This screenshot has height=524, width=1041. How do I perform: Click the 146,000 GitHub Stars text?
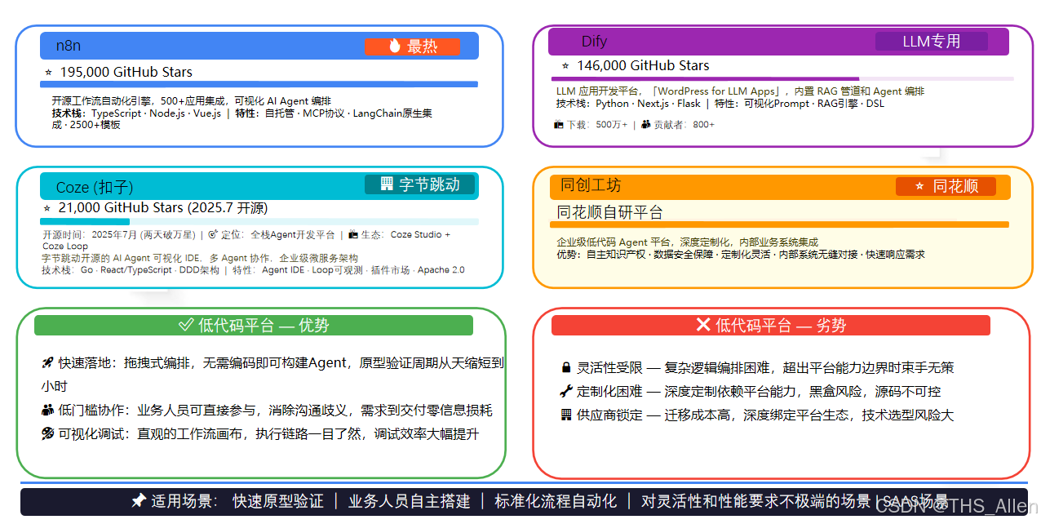click(643, 65)
